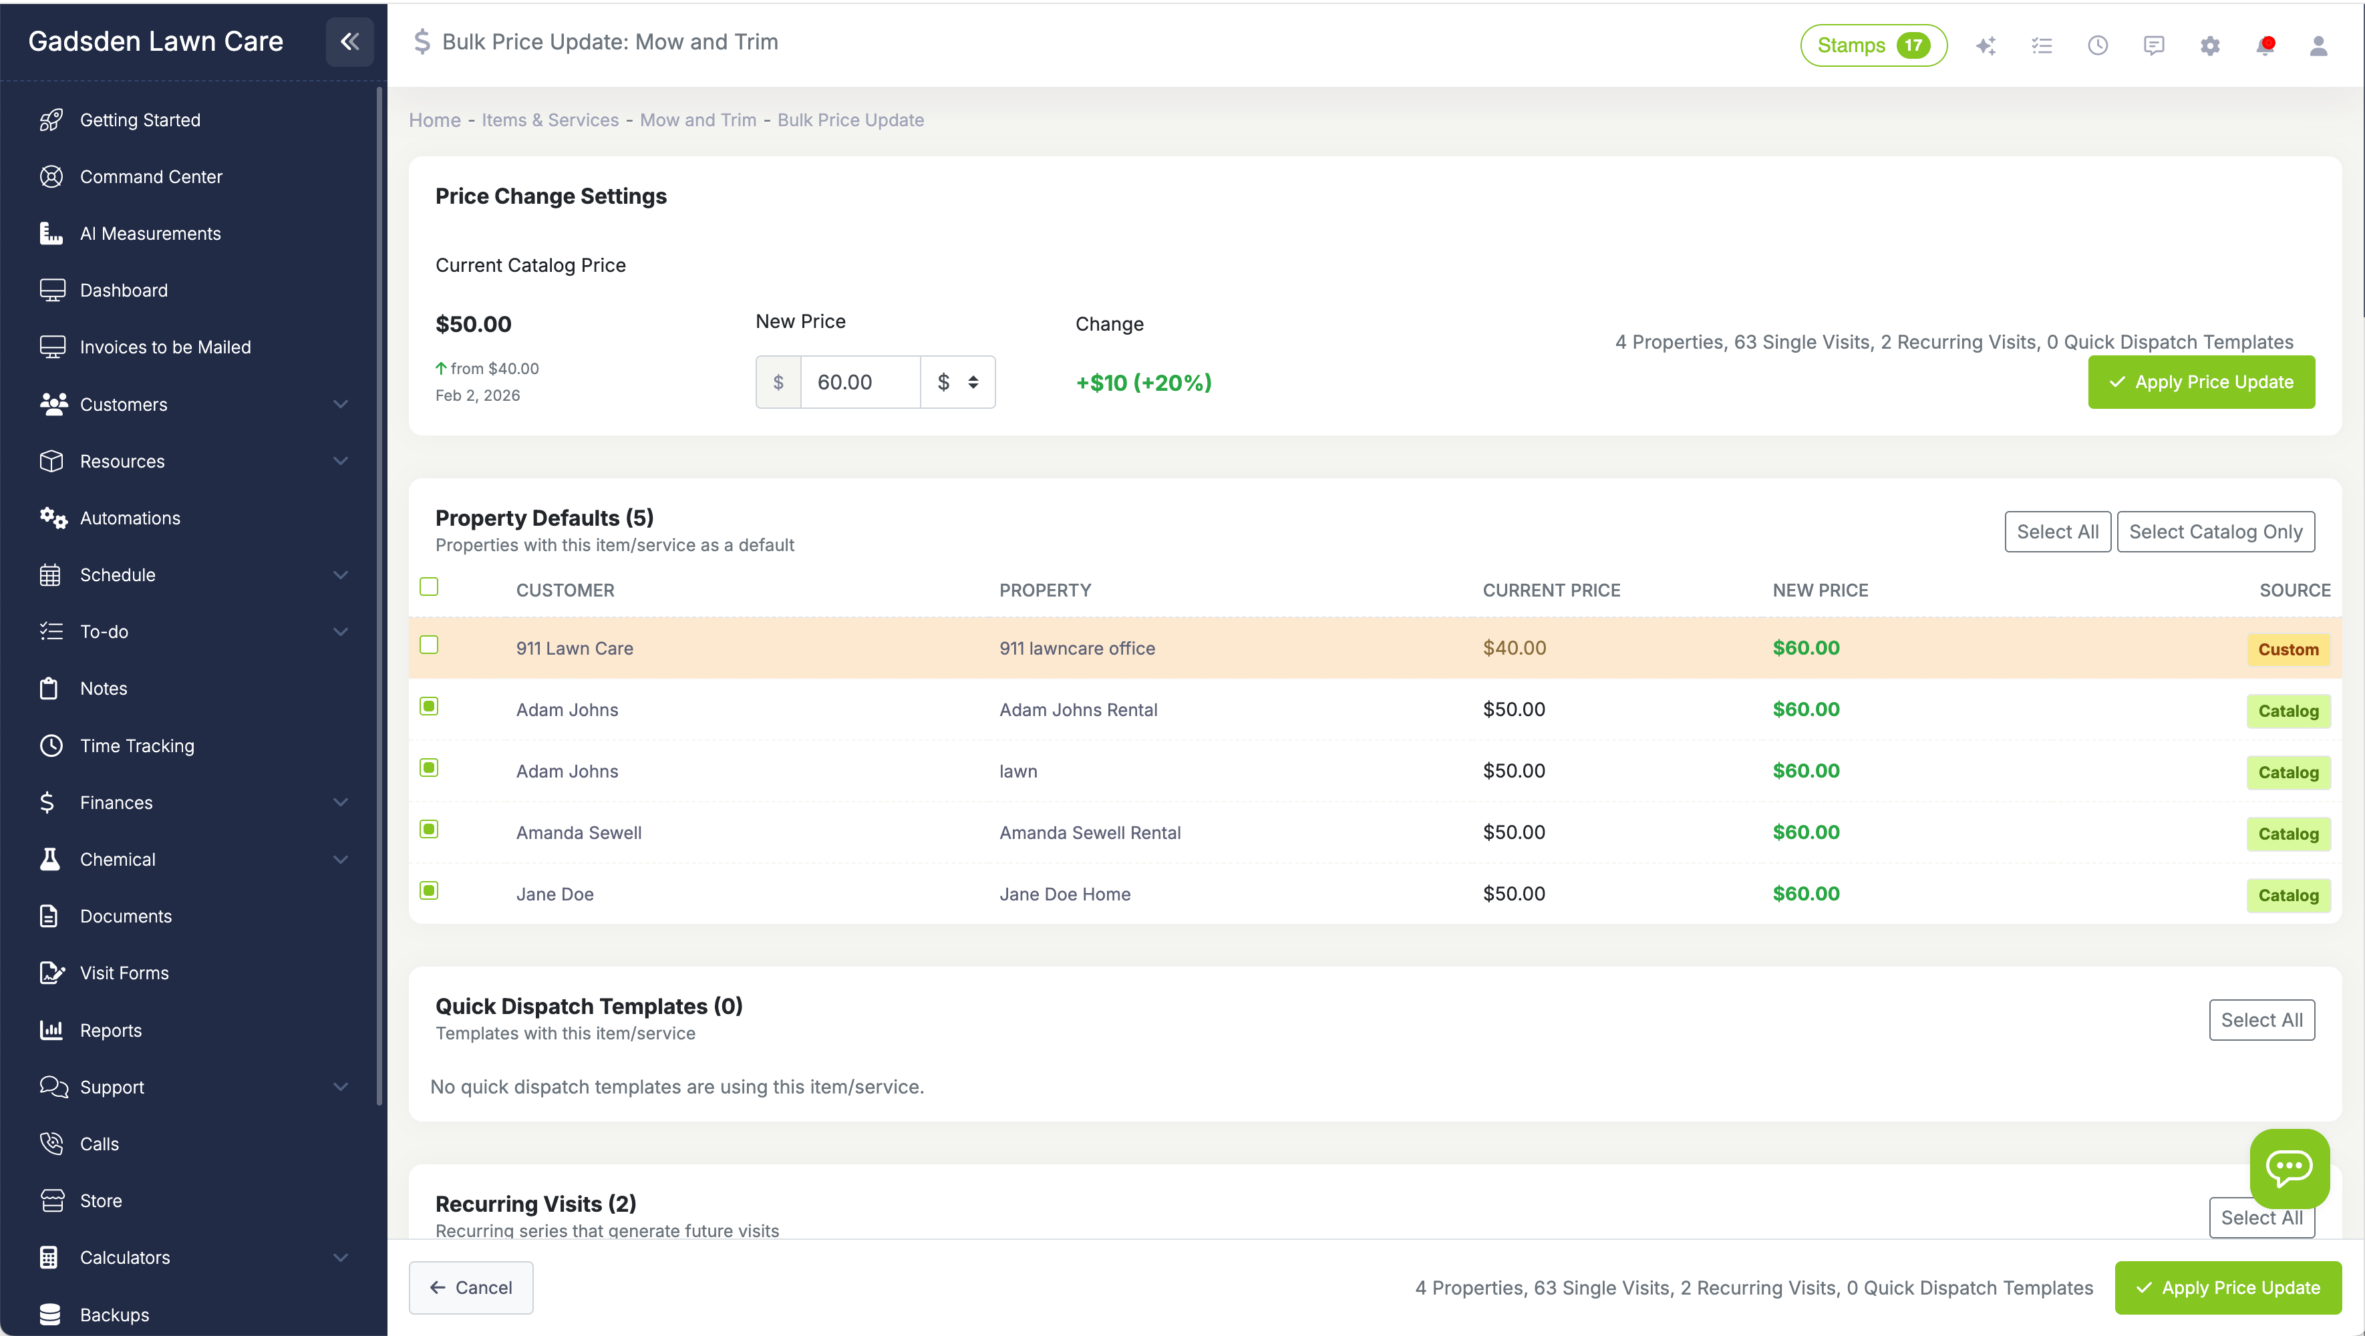Toggle the select-all checkbox in Property Defaults
The height and width of the screenshot is (1336, 2365).
(429, 586)
